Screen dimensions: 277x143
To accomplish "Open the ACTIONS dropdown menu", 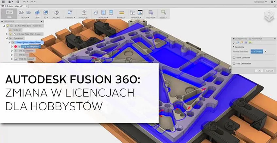I will [x=103, y=18].
